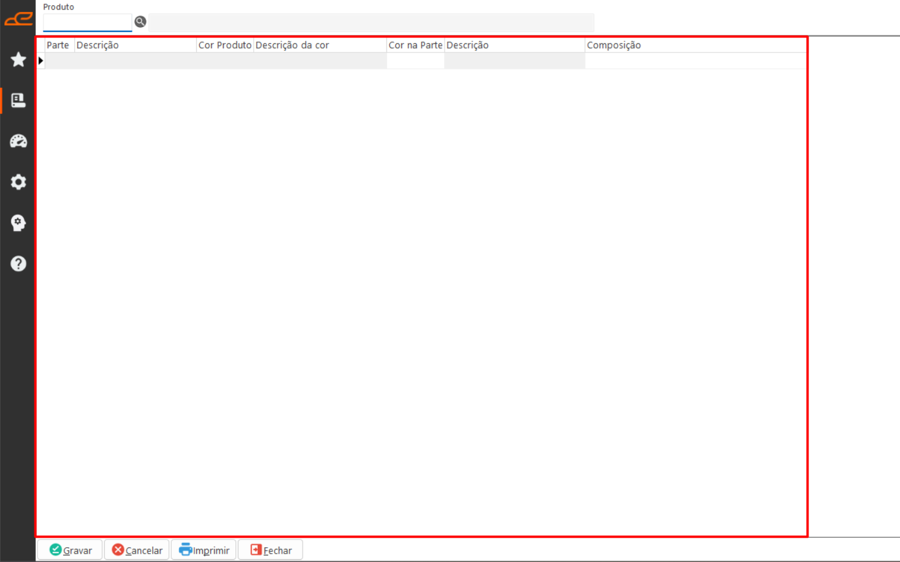The image size is (900, 562).
Task: Open the head-with-gear intelligence icon
Action: (x=18, y=223)
